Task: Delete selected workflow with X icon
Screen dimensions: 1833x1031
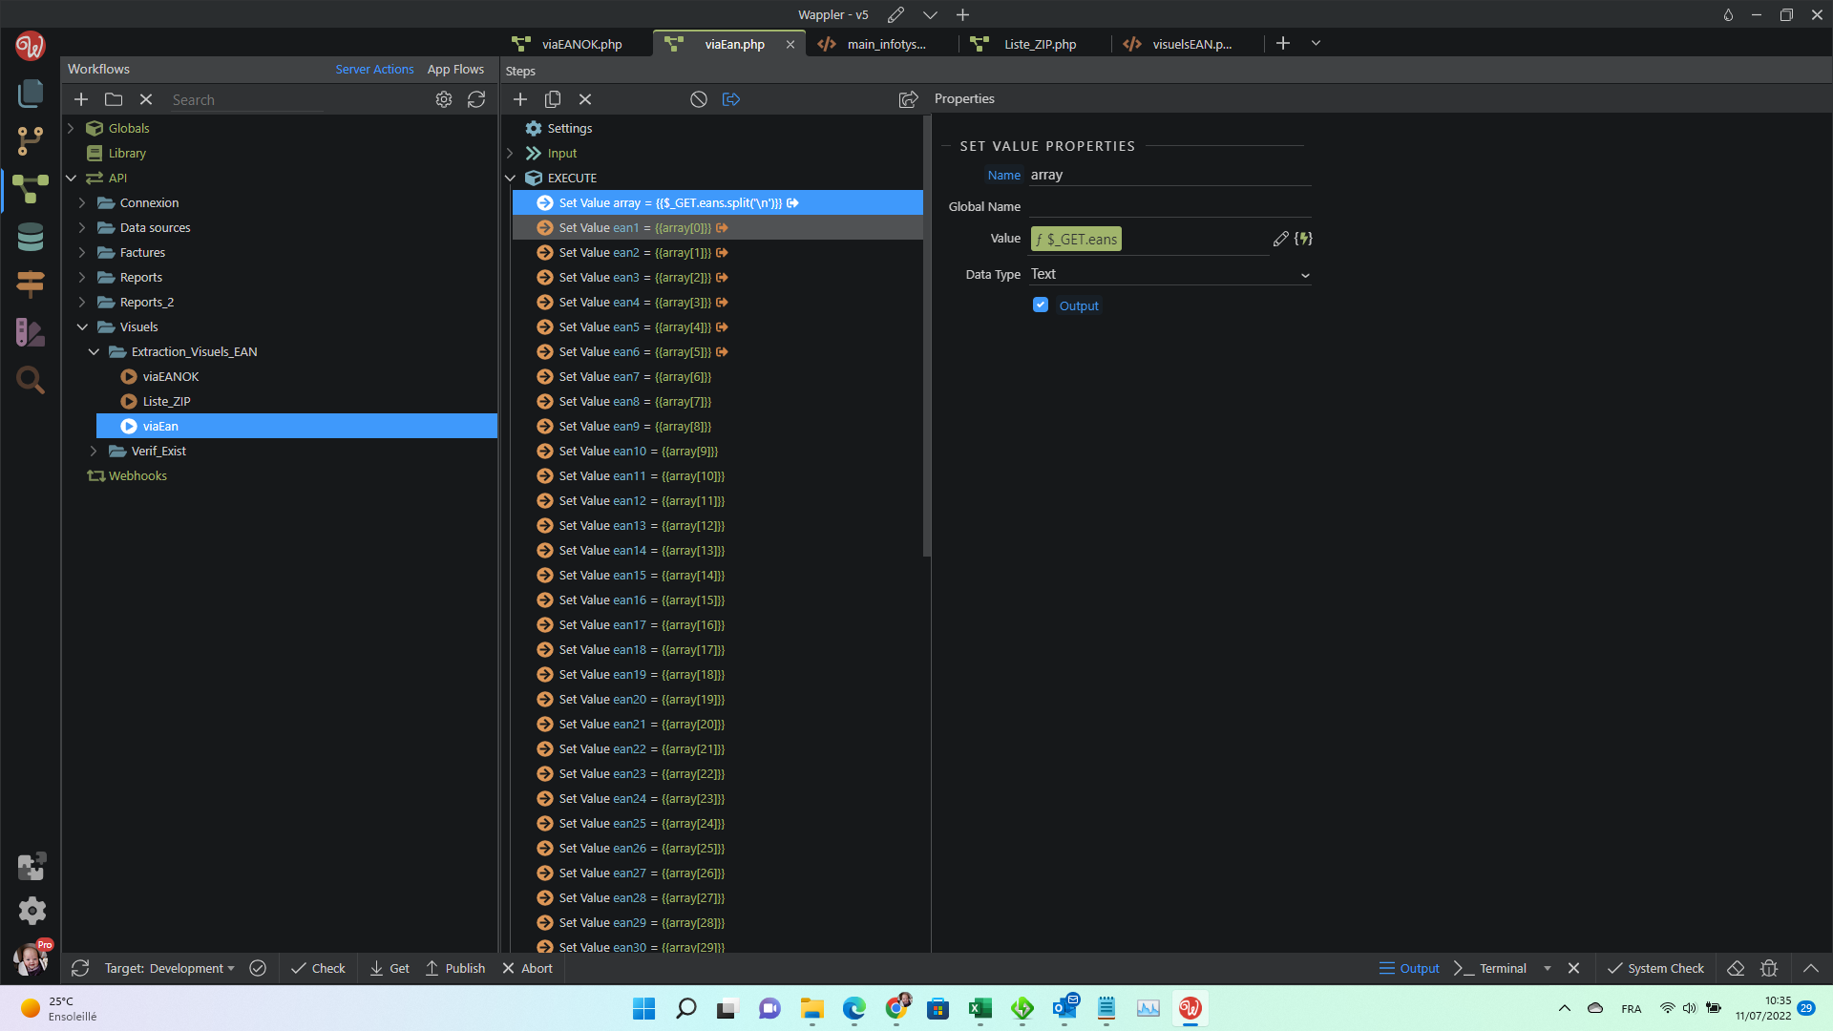Action: (x=146, y=99)
